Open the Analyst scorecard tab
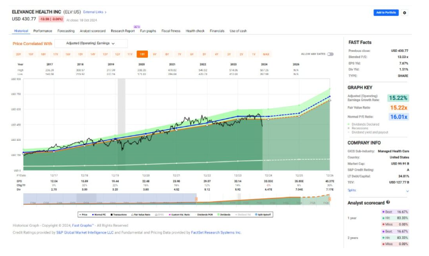Viewport: 429px width, 256px height. (92, 31)
